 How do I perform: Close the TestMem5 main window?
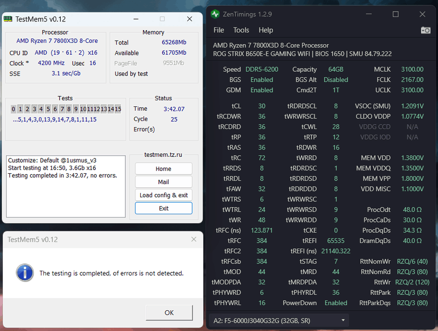[x=189, y=19]
